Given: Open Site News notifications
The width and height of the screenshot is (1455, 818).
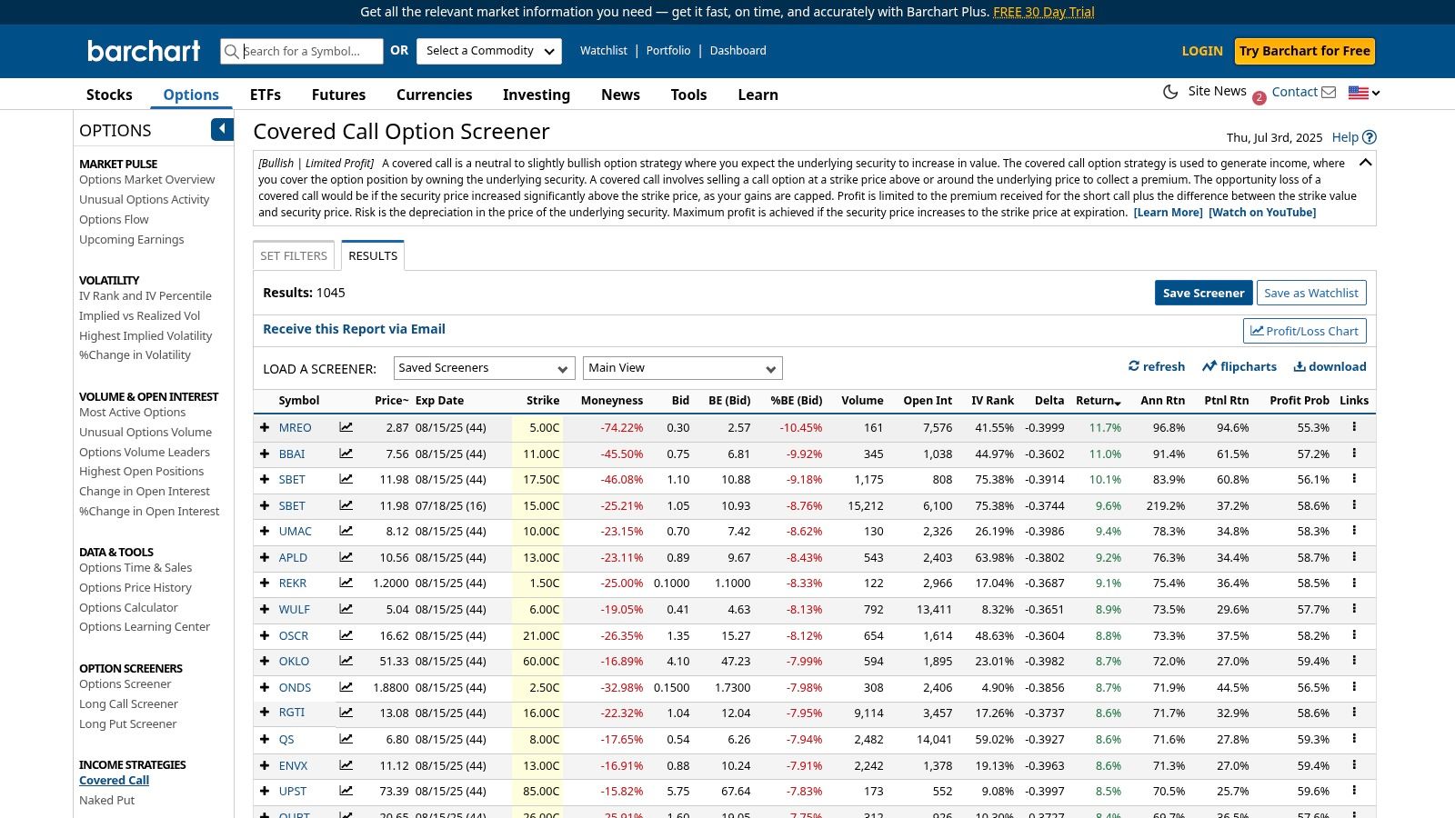Looking at the screenshot, I should click(1217, 91).
